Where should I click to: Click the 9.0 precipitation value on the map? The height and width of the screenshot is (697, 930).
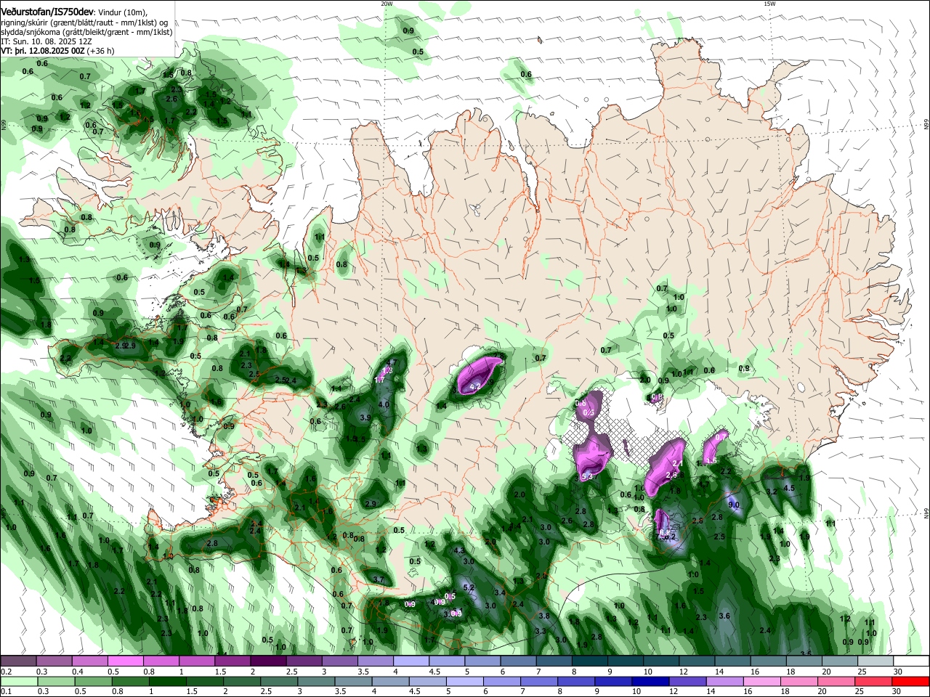click(734, 505)
